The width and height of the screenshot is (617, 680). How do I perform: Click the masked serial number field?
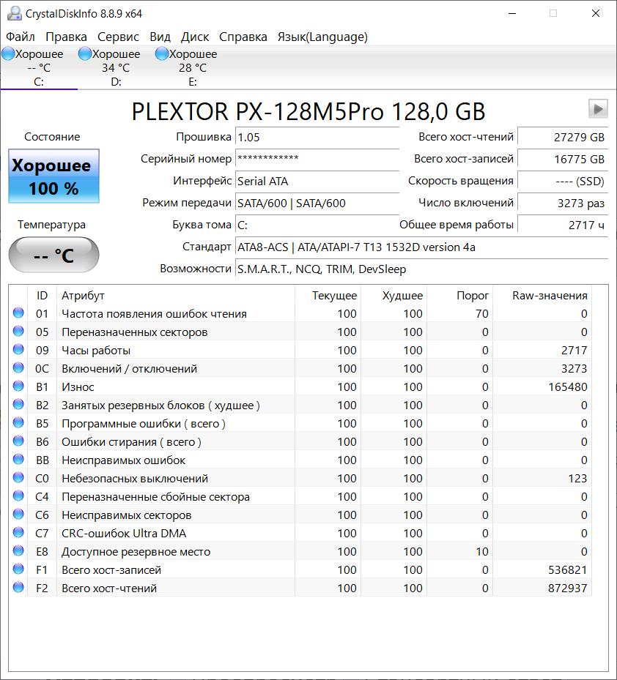point(317,159)
